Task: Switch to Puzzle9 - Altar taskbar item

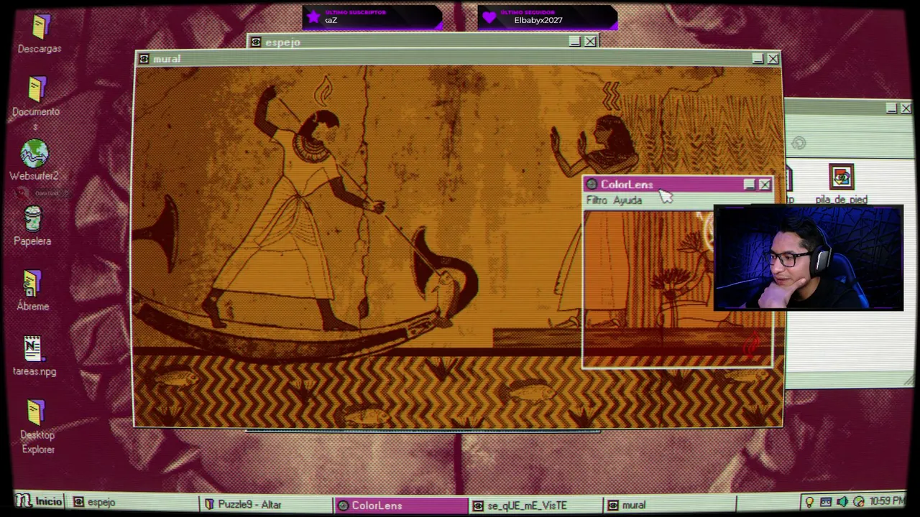Action: coord(266,504)
